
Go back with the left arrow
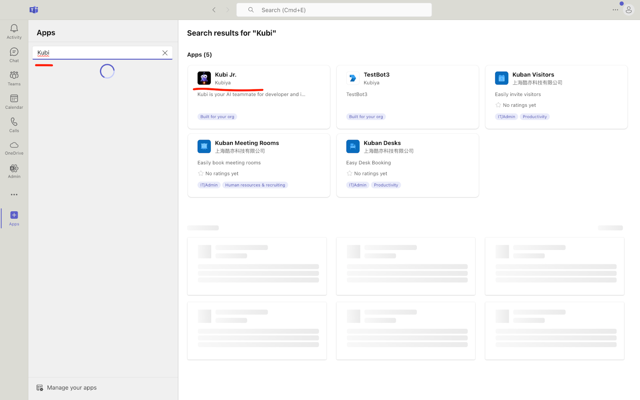click(x=214, y=10)
